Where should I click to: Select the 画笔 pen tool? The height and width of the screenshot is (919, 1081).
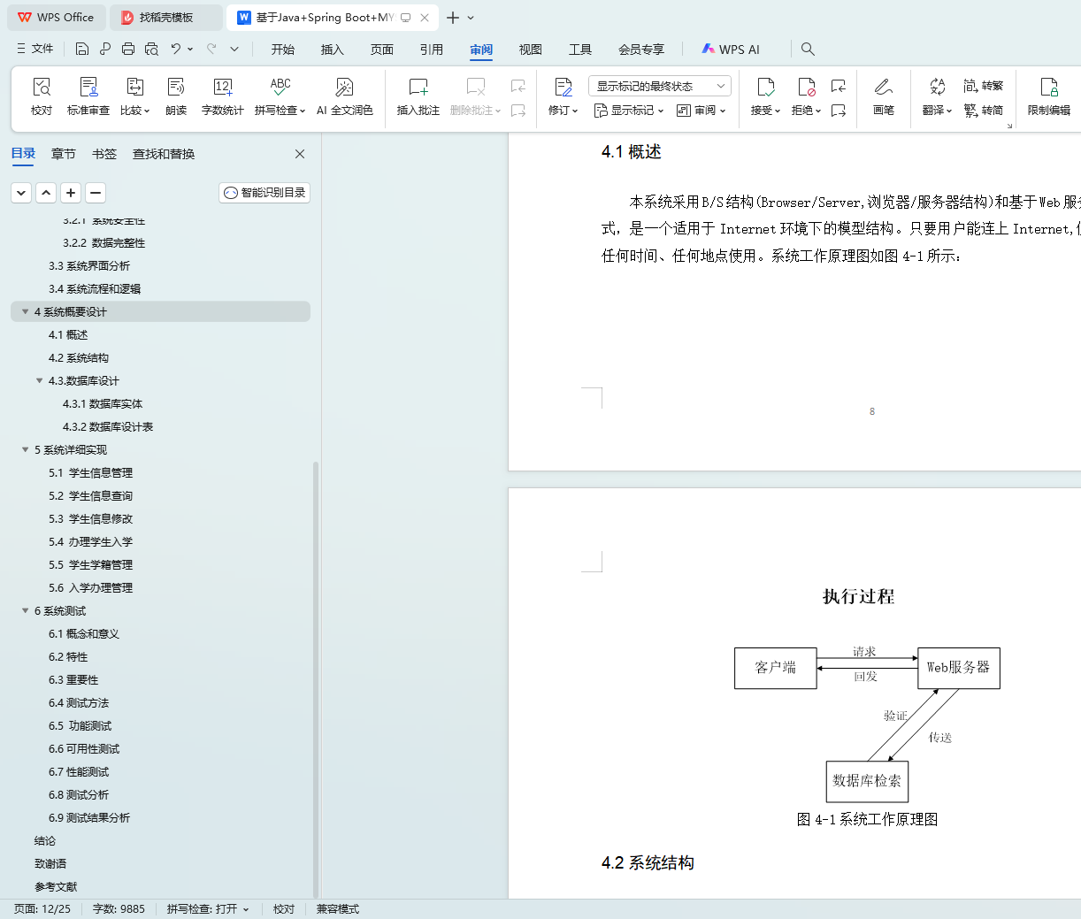(x=884, y=96)
